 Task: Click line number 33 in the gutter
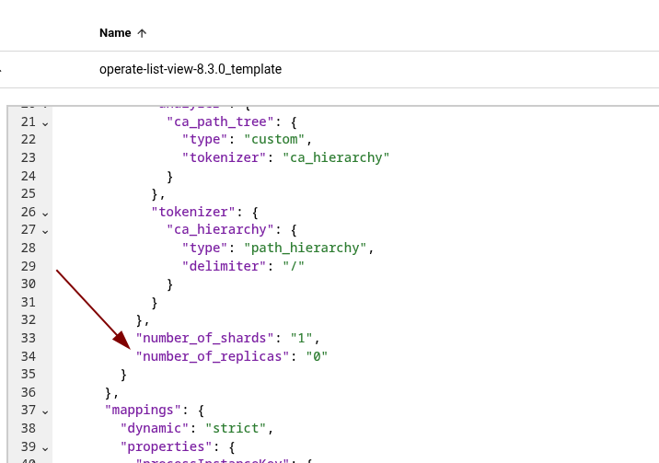point(29,338)
